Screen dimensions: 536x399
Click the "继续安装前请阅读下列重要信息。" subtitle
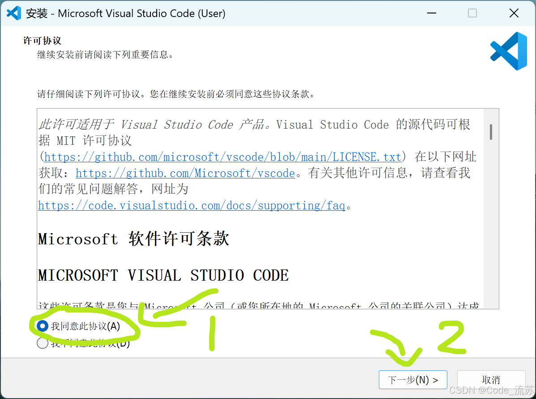coord(106,55)
